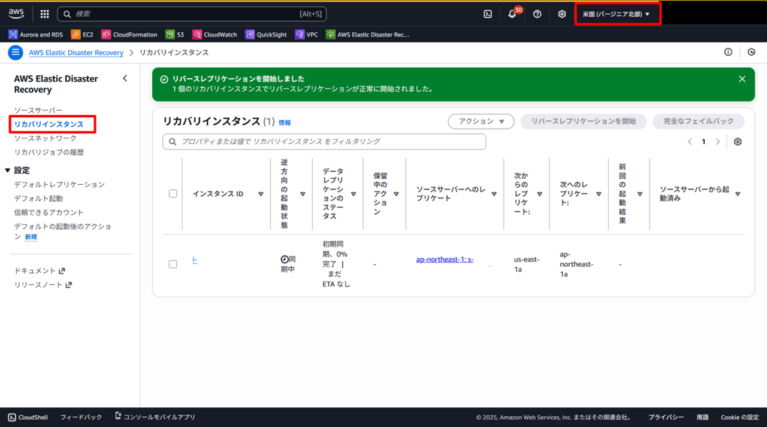Screen dimensions: 767x427
Task: Open the EC2 shortcut in favorites bar
Action: (x=82, y=35)
